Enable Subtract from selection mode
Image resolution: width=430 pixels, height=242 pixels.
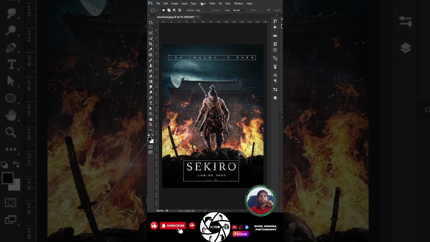174,10
